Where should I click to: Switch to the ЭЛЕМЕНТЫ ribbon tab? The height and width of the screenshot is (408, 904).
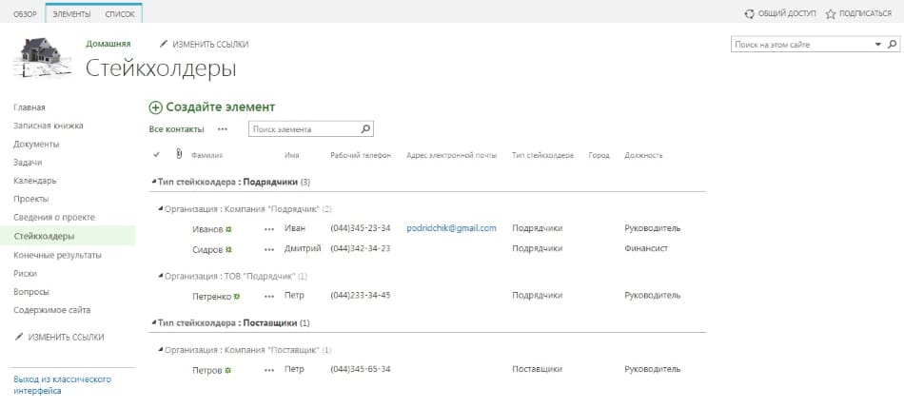click(71, 14)
